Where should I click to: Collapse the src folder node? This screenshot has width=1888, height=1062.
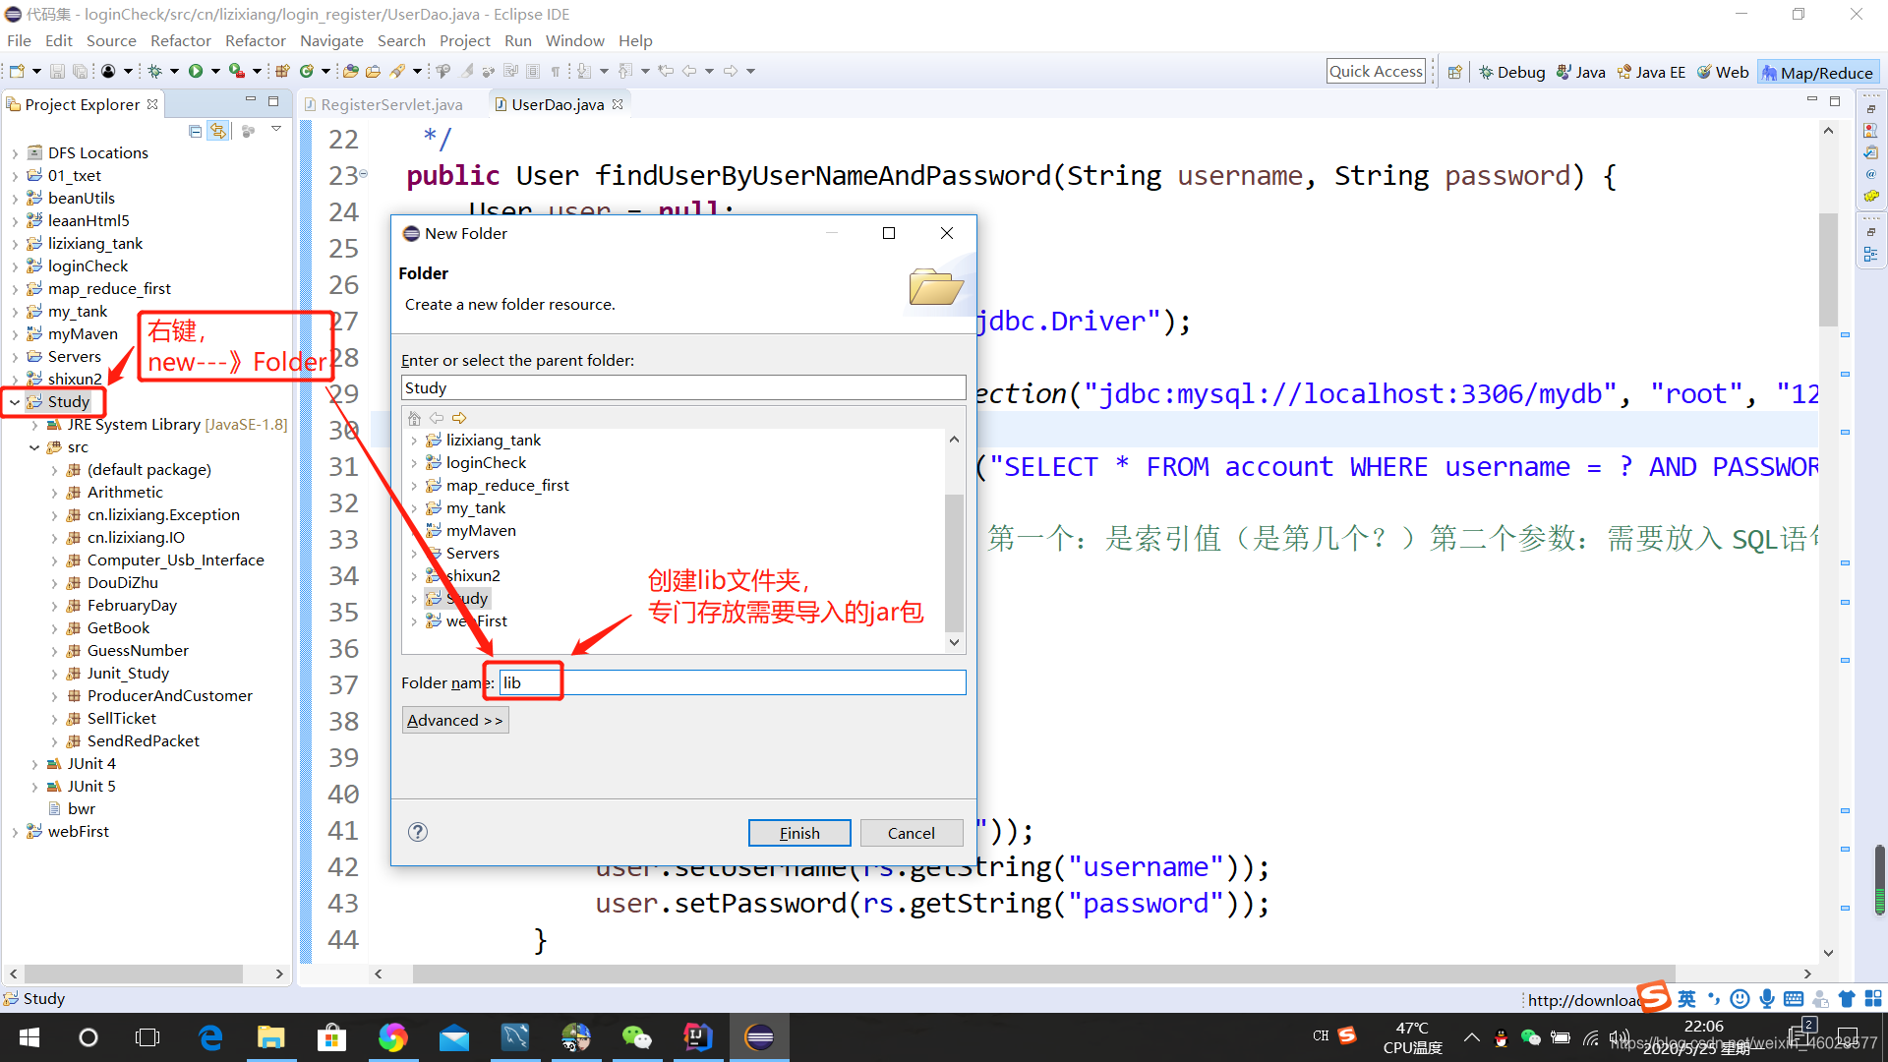click(x=34, y=447)
